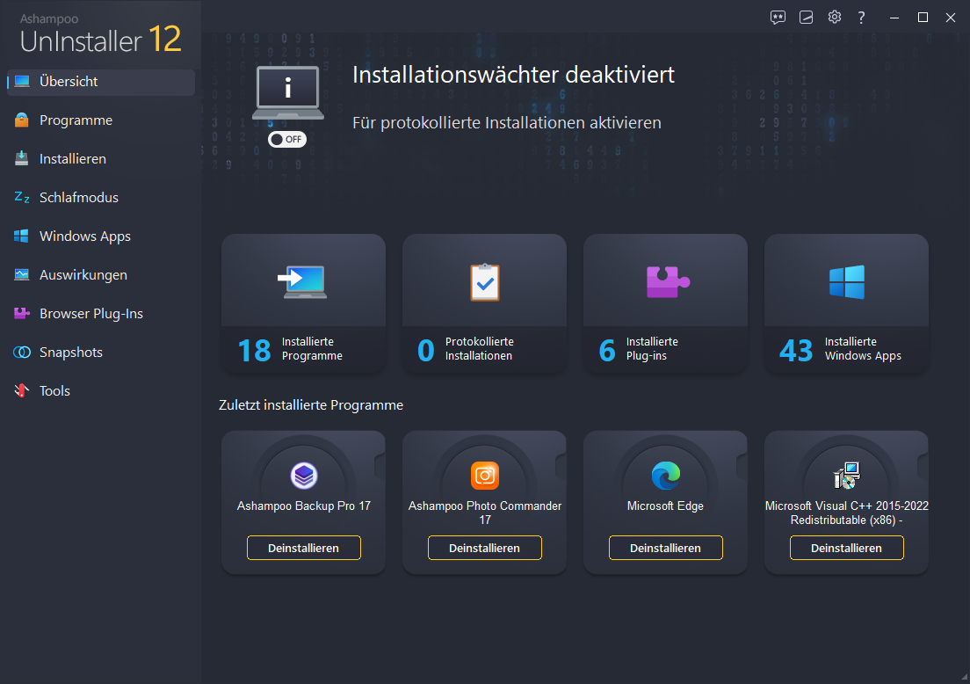
Task: Select Windows Apps in the sidebar
Action: 84,236
